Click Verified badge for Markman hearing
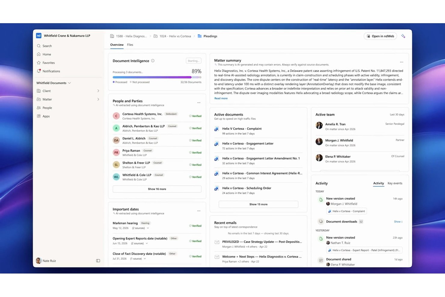 (x=195, y=226)
